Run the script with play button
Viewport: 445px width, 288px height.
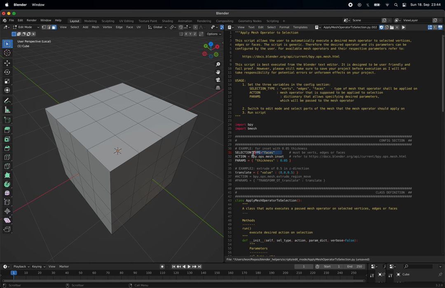[x=403, y=27]
